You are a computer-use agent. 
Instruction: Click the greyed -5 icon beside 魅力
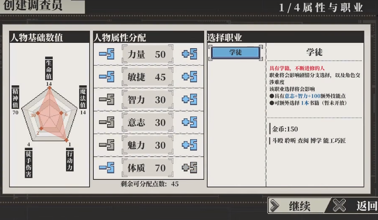(107, 145)
